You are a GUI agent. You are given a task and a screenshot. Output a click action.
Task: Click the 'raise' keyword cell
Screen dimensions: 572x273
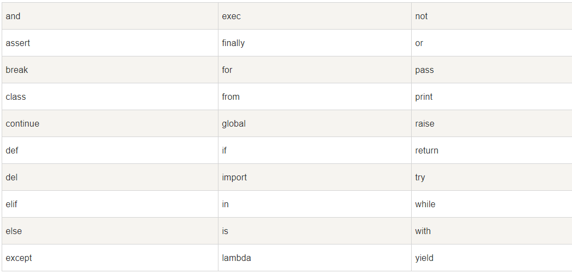click(x=424, y=124)
